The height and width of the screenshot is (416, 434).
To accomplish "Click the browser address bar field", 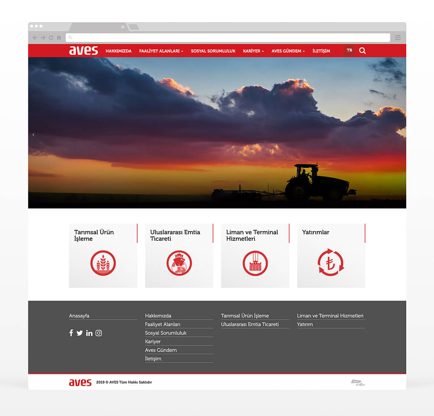I will [228, 38].
